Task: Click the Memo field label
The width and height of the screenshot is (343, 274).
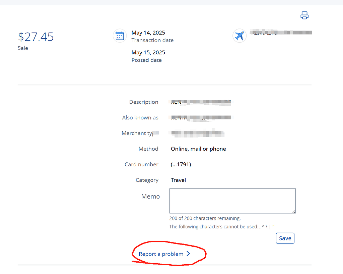Action: (x=150, y=197)
